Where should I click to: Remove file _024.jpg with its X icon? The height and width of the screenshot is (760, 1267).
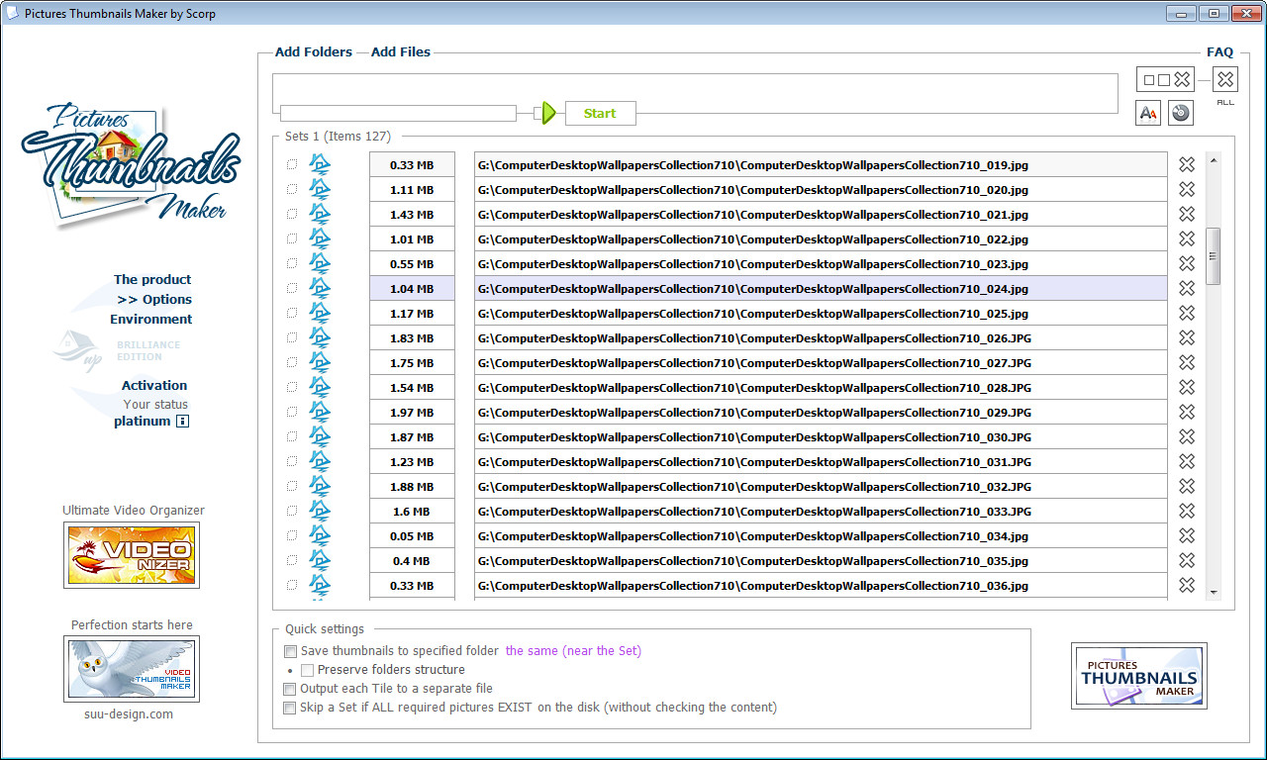point(1187,288)
